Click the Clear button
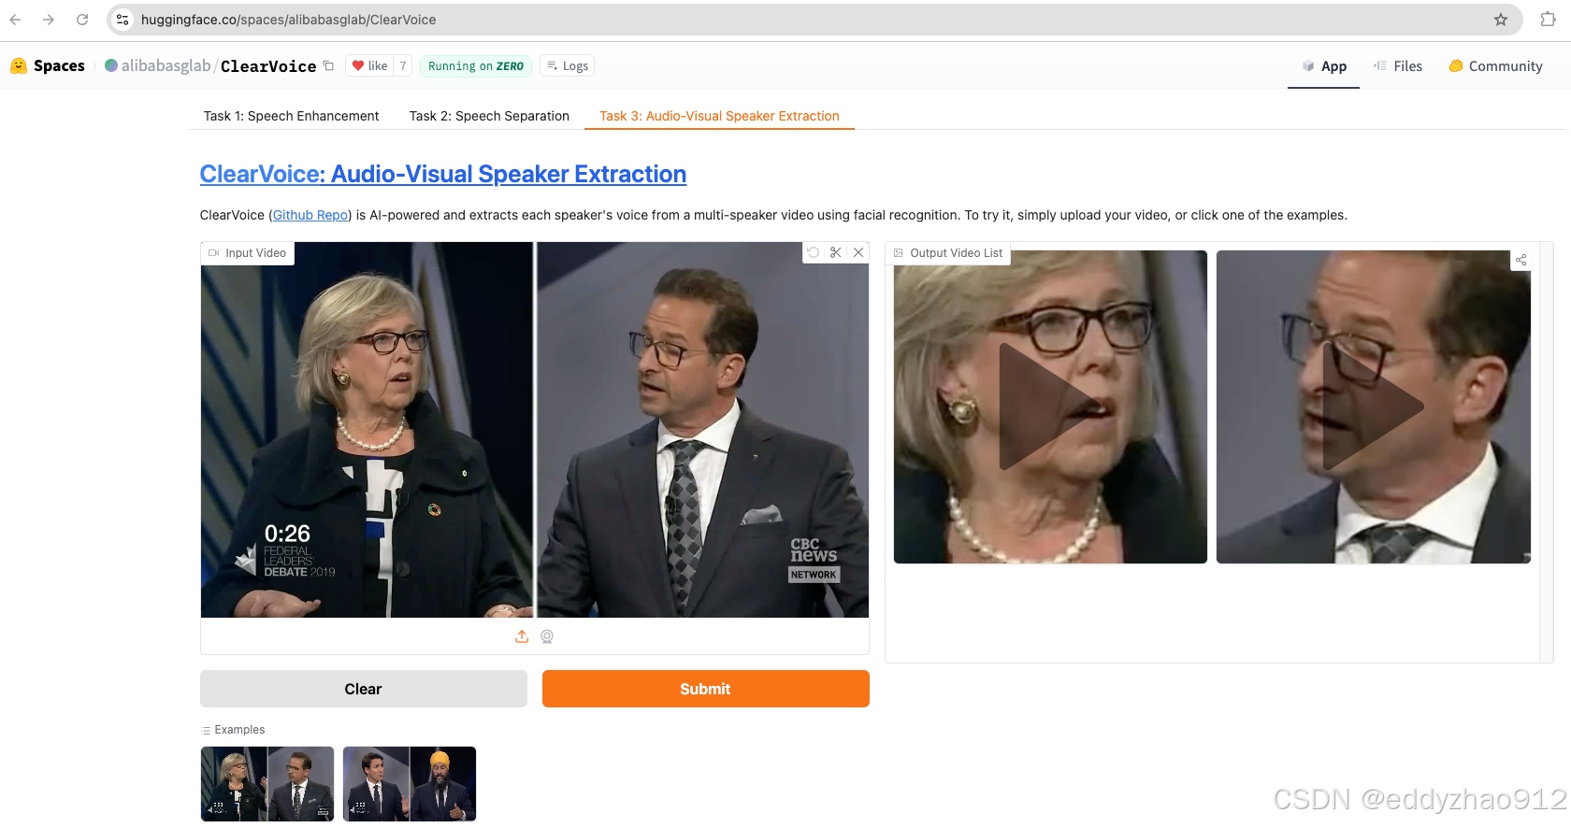Screen dimensions: 1571x827 pyautogui.click(x=364, y=689)
